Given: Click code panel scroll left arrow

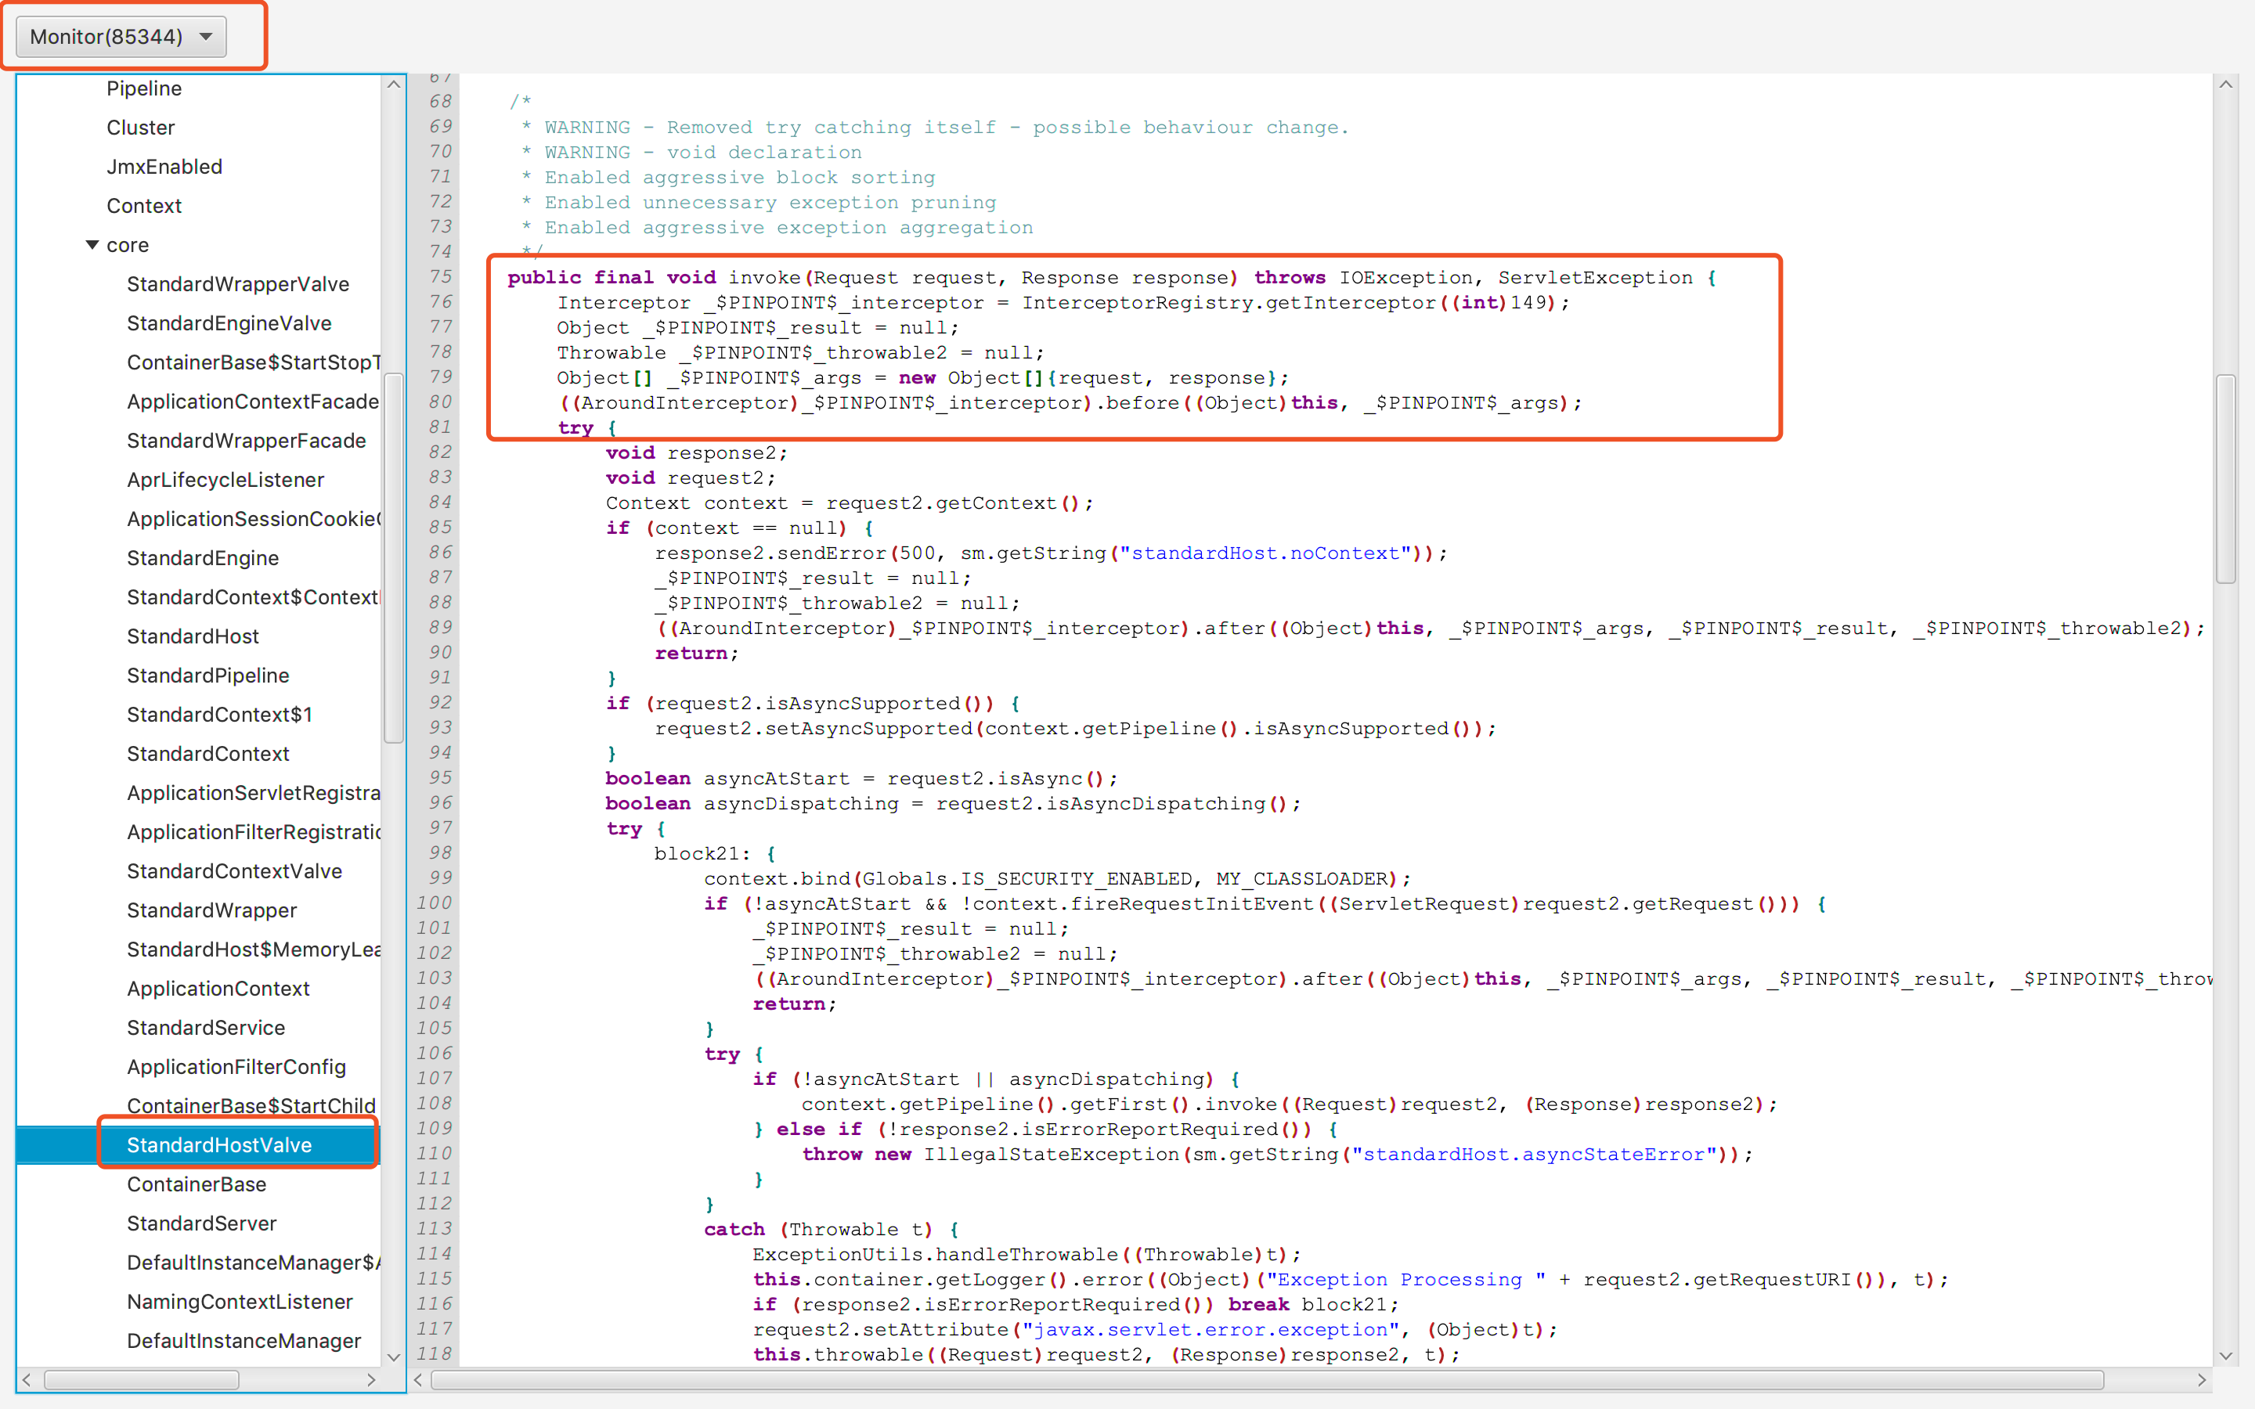Looking at the screenshot, I should (x=418, y=1380).
